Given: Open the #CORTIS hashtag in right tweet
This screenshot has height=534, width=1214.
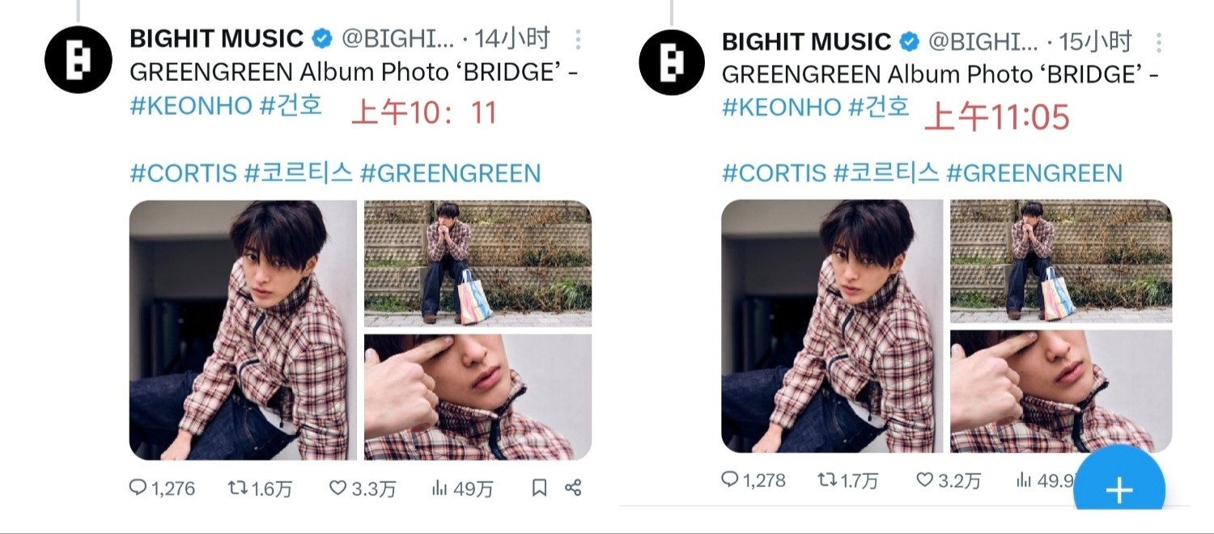Looking at the screenshot, I should (x=774, y=172).
